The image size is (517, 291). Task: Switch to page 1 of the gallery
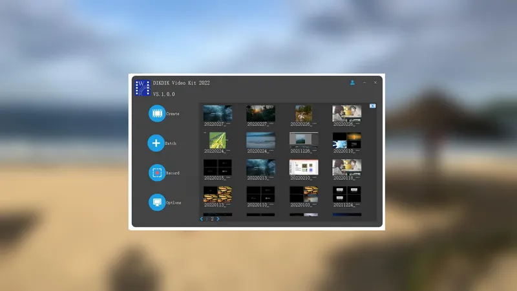(x=207, y=219)
